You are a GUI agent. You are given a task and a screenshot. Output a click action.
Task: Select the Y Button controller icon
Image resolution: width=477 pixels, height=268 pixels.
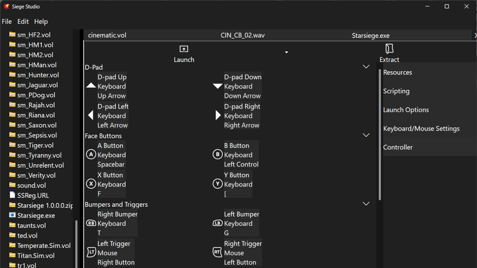[x=218, y=184]
